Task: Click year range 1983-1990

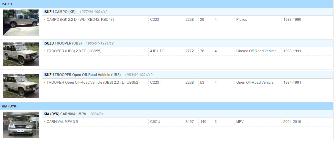Action: click(x=292, y=20)
